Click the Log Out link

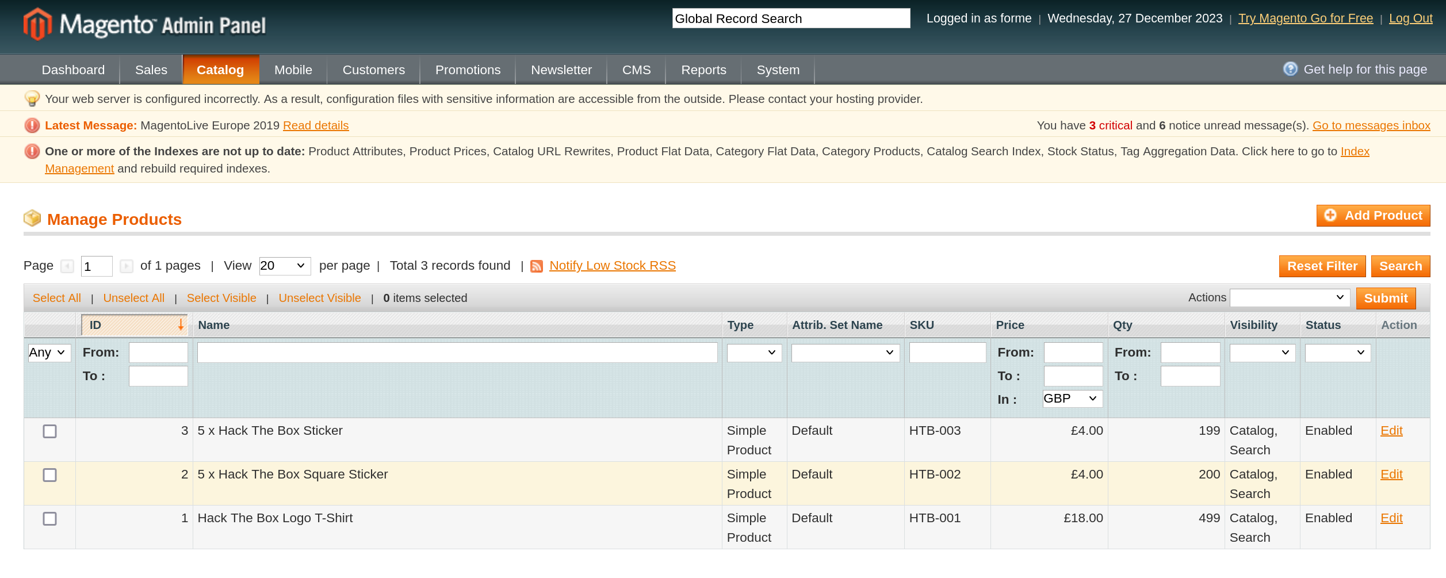pyautogui.click(x=1410, y=18)
